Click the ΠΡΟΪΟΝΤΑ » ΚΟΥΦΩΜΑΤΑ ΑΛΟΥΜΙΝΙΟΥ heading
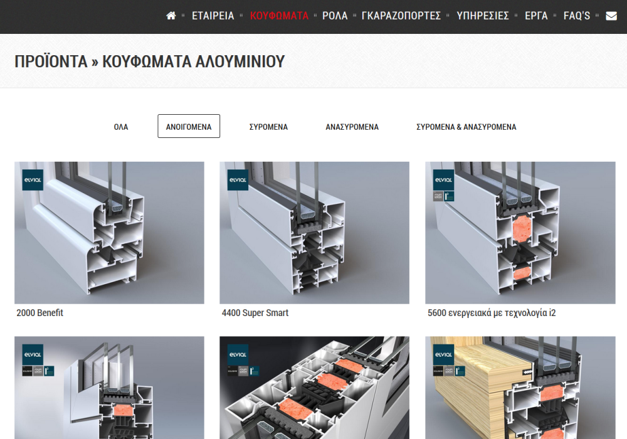Image resolution: width=627 pixels, height=439 pixels. (x=150, y=61)
